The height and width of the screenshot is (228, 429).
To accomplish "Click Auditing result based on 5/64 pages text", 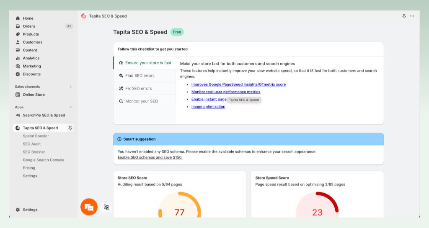I will (150, 184).
